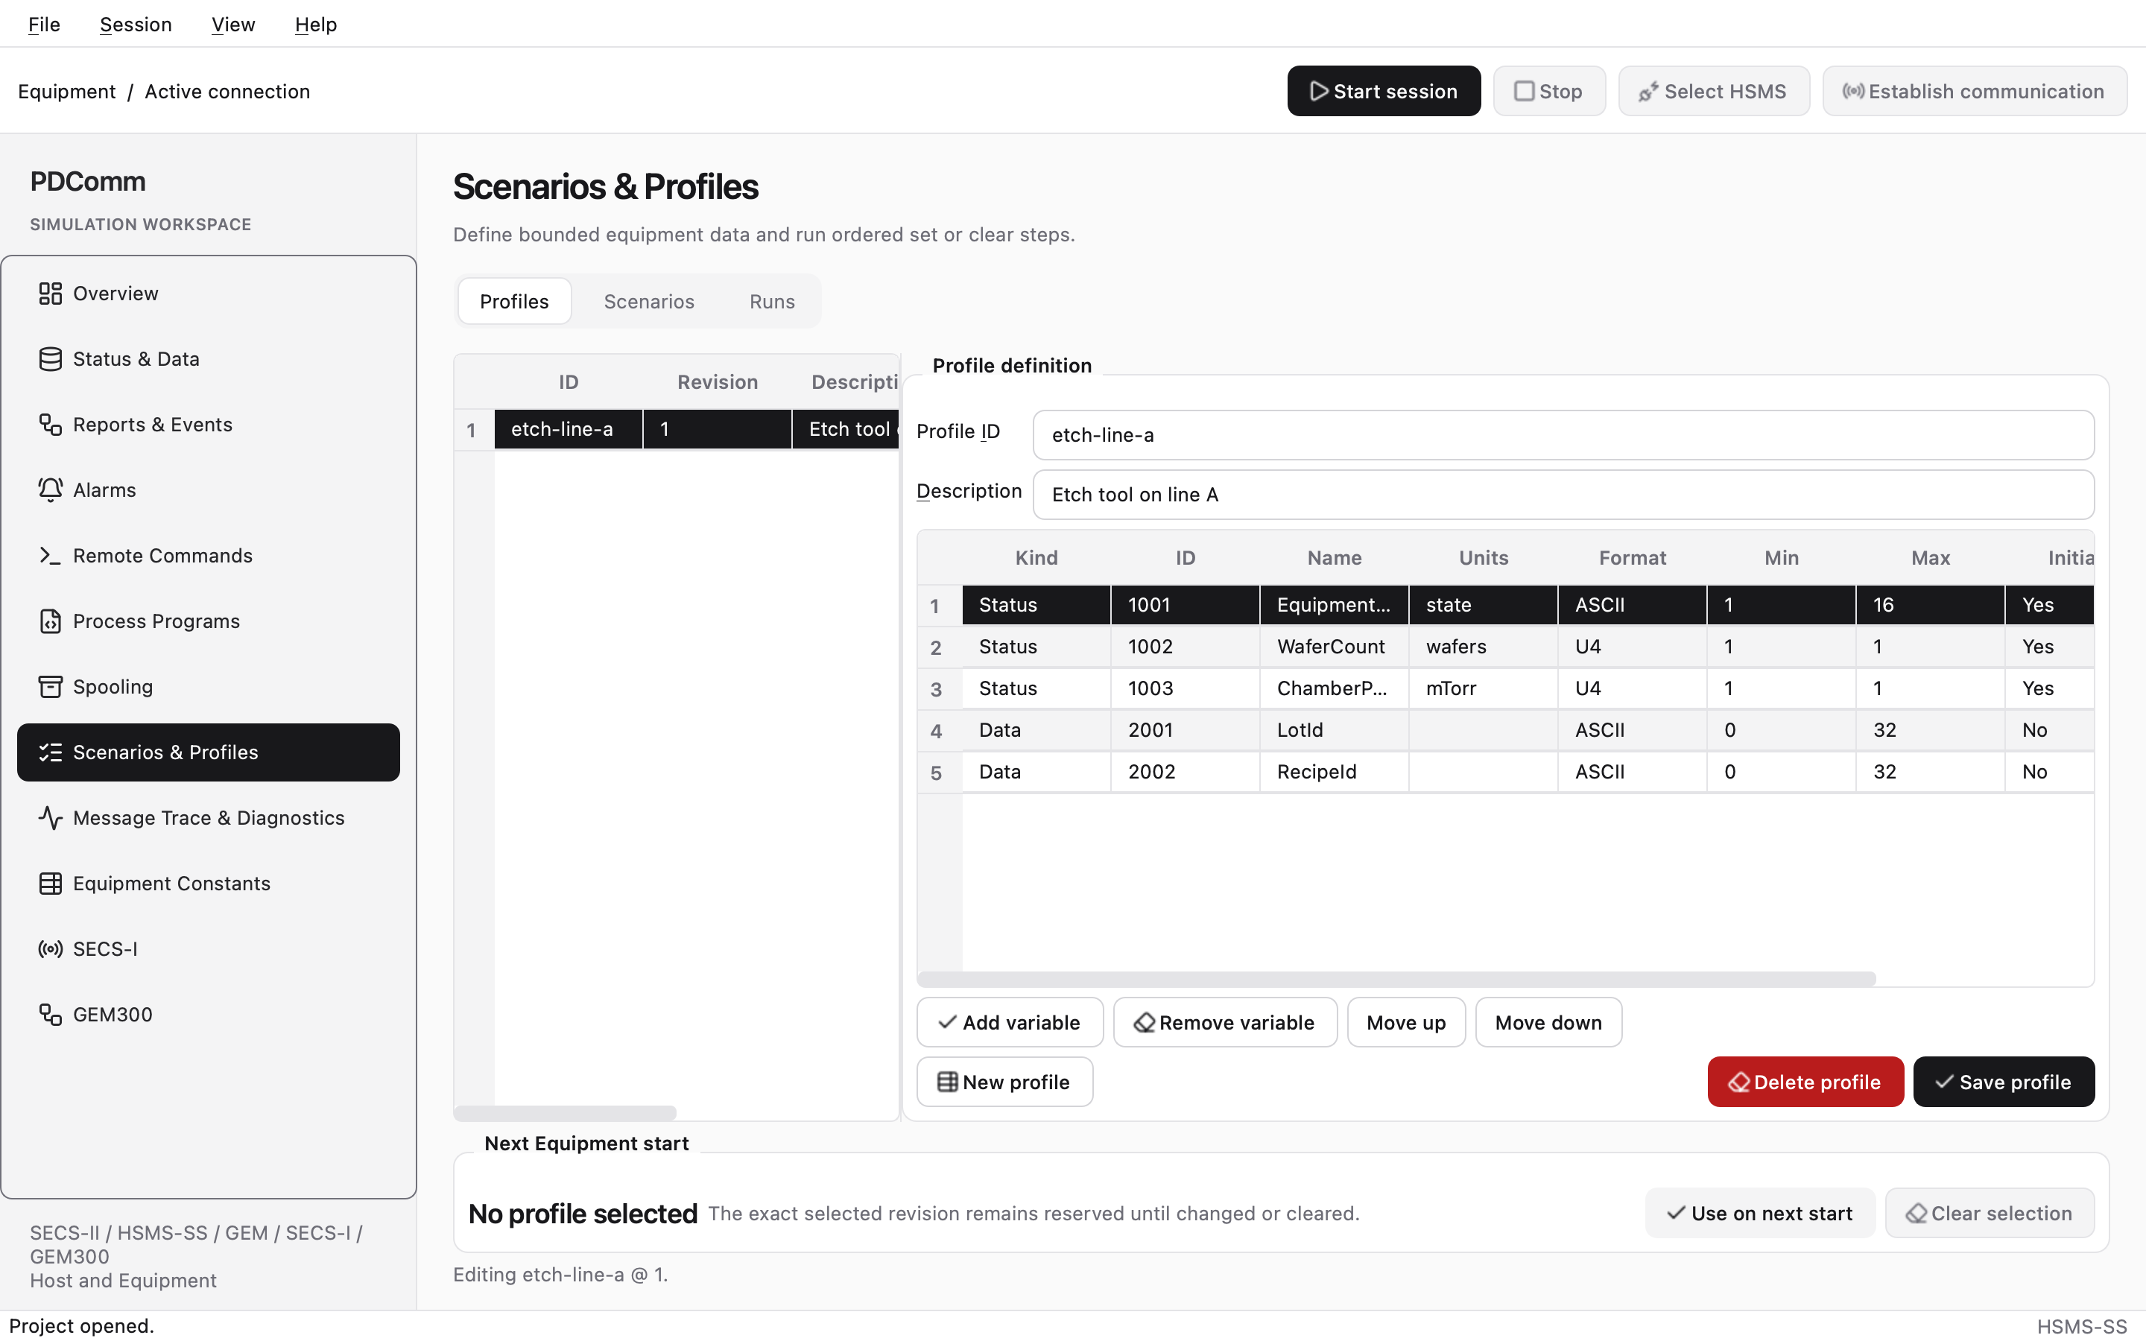Save the profile with Save profile

click(x=2004, y=1082)
